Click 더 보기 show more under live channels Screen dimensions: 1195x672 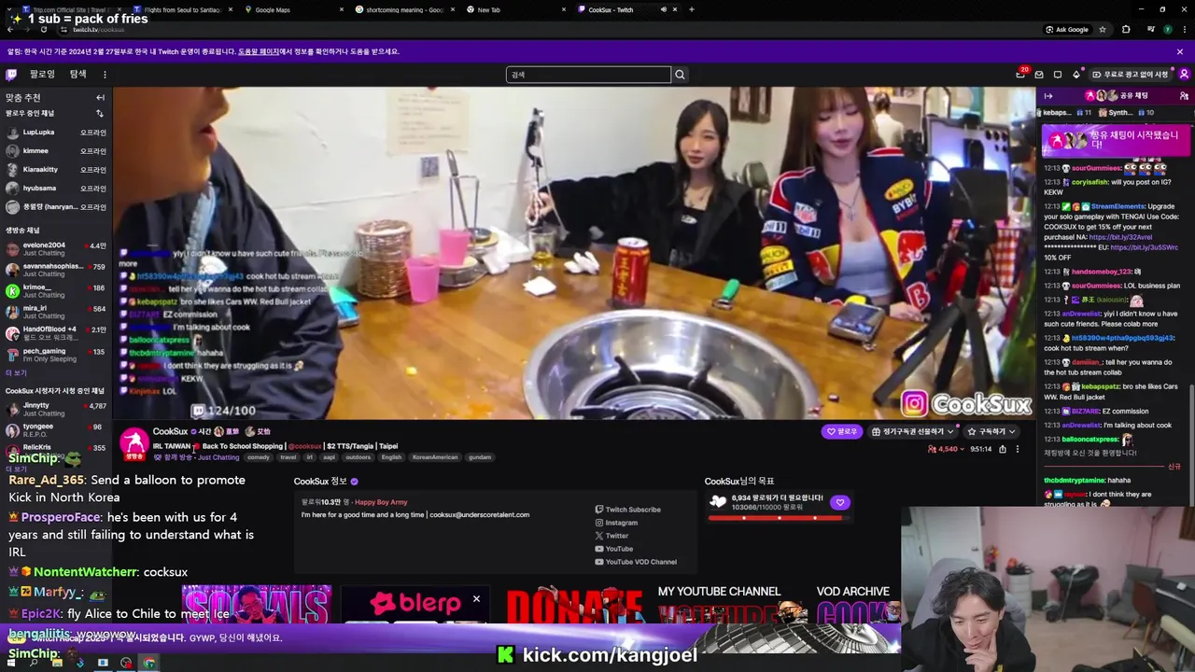point(16,372)
